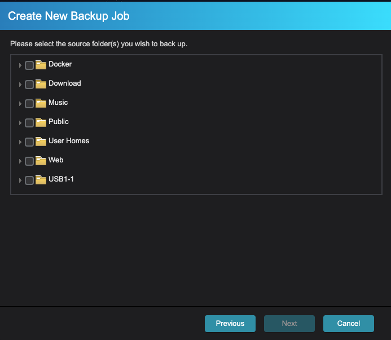Select the User Homes label

(x=69, y=141)
